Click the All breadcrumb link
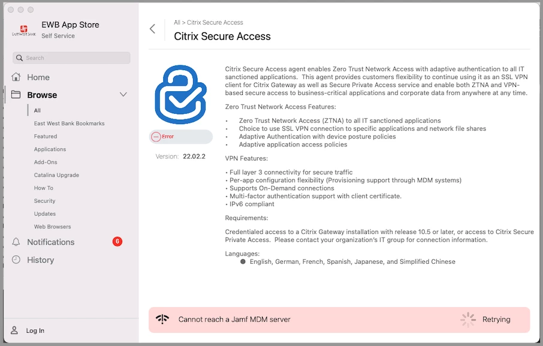The width and height of the screenshot is (543, 346). click(177, 22)
